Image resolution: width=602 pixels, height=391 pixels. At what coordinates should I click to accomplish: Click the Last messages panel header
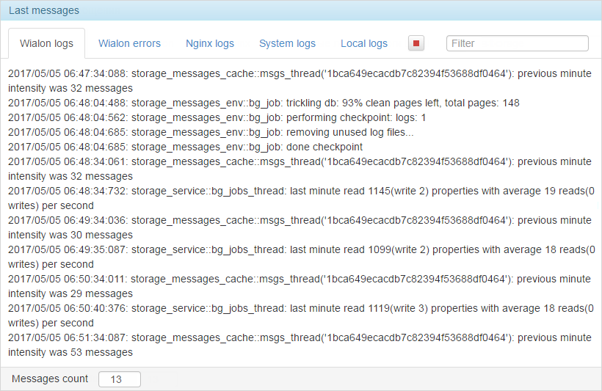[x=301, y=10]
